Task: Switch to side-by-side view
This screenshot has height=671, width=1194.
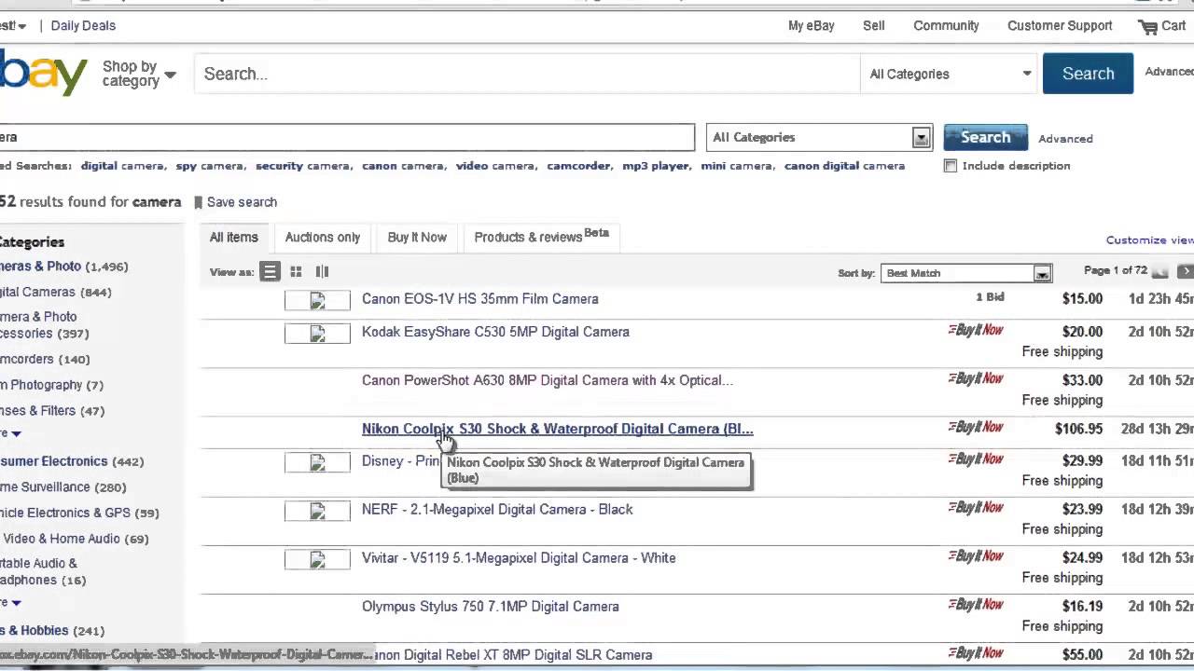Action: [322, 272]
